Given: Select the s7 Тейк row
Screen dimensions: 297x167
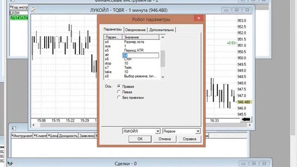Looking at the screenshot, I should pos(132,67).
